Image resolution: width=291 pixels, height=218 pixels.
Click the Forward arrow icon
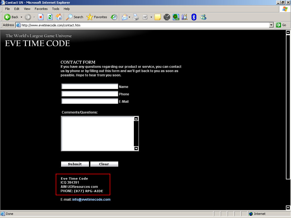[28, 17]
